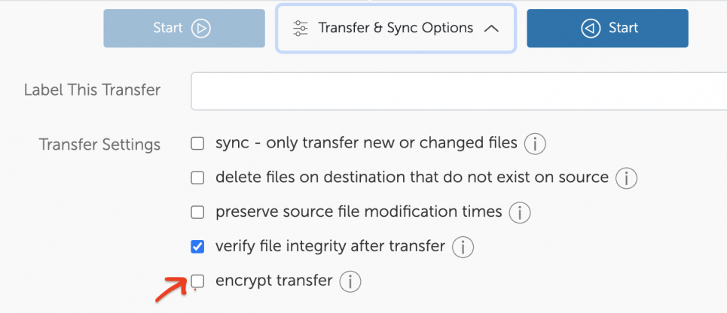Click the 'Label This Transfer' caption

coord(92,90)
